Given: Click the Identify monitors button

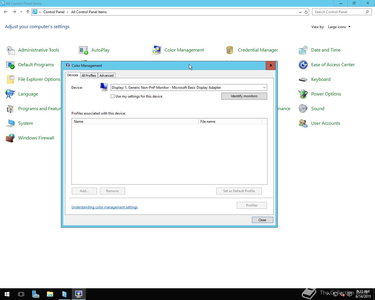Looking at the screenshot, I should pyautogui.click(x=244, y=96).
